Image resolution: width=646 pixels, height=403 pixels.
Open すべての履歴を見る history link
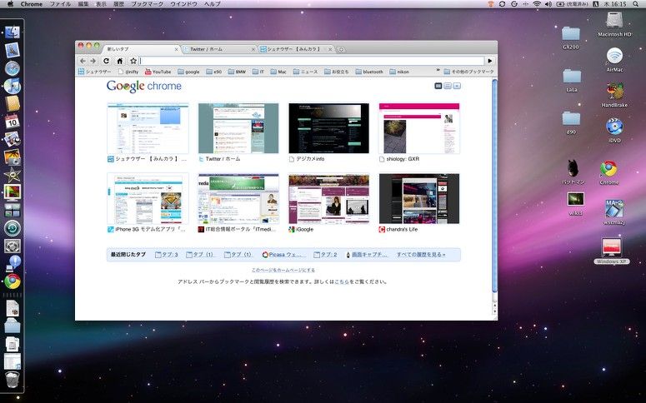[x=421, y=255]
